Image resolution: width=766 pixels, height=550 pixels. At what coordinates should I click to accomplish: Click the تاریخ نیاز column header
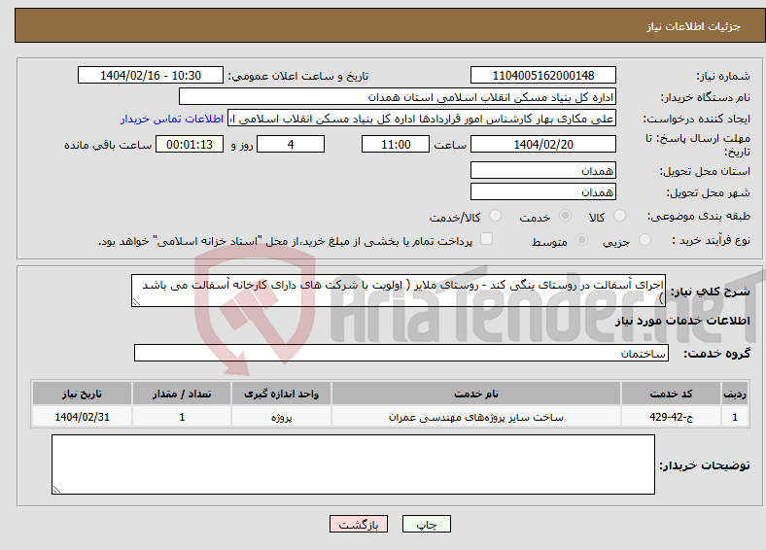point(82,394)
